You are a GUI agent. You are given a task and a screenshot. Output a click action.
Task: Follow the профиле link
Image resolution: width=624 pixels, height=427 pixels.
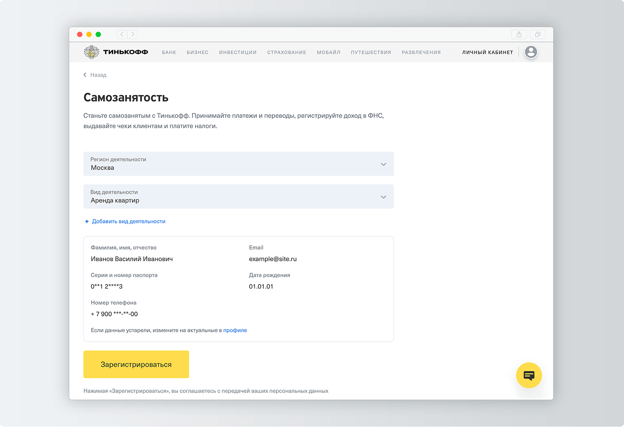[235, 330]
